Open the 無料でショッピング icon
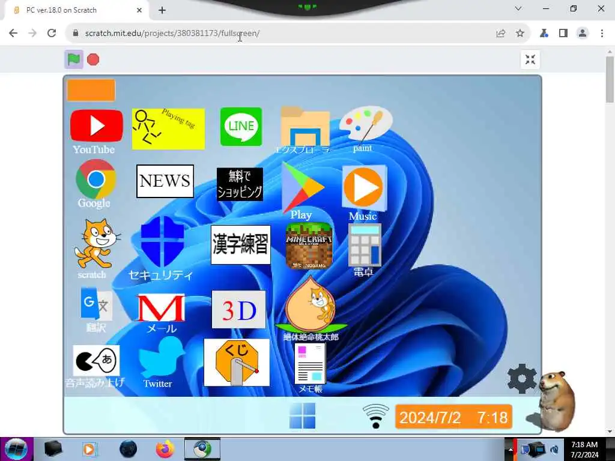This screenshot has width=615, height=461. 240,184
